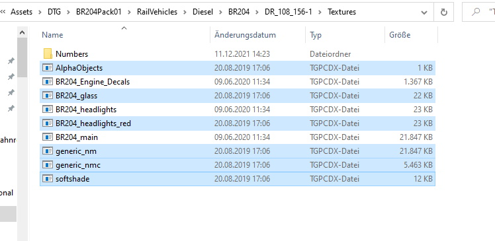Select the BR204_headlights_red file name
This screenshot has width=495, height=241.
point(93,123)
